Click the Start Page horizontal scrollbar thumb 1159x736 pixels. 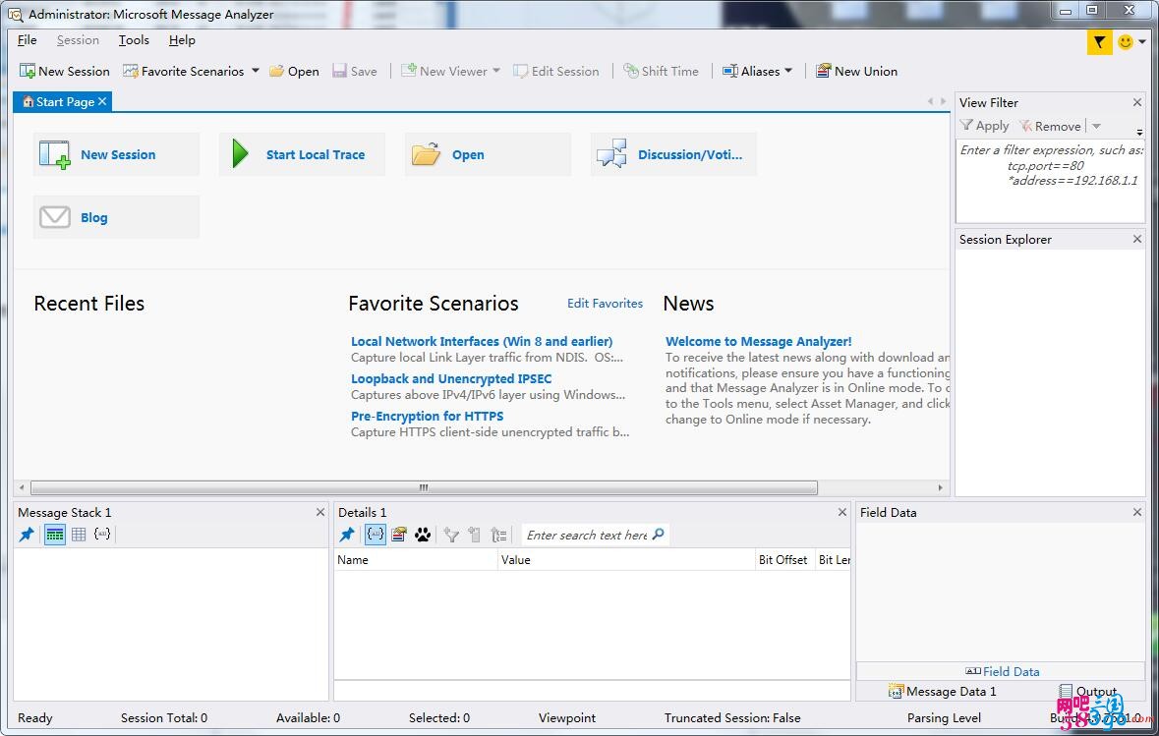click(x=425, y=487)
